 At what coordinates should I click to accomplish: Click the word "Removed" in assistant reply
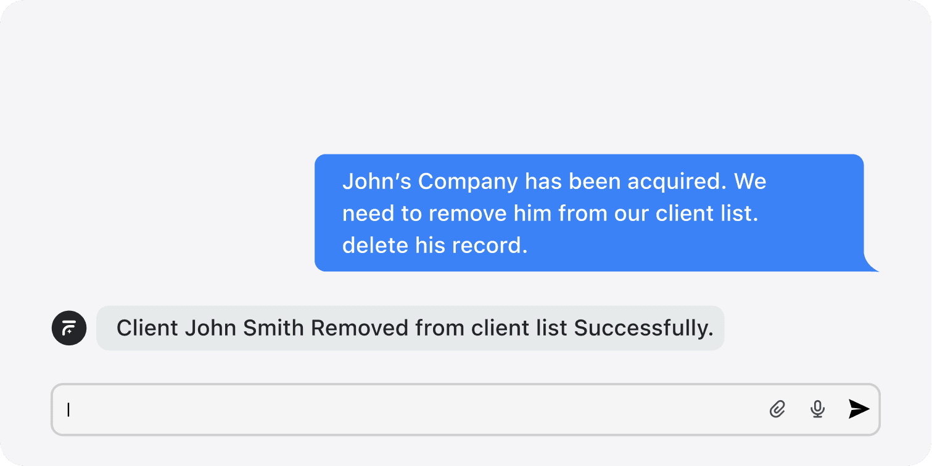tap(360, 328)
